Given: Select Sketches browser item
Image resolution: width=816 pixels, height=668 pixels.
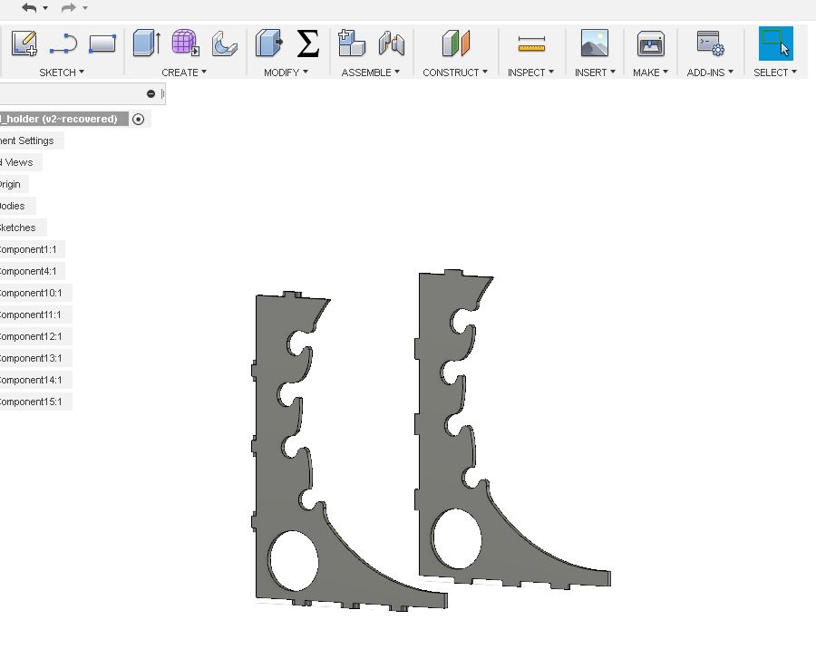Looking at the screenshot, I should [x=23, y=228].
